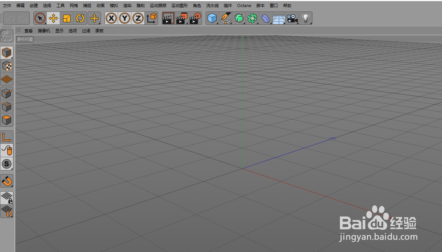Select the Spline Pen tool
This screenshot has width=442, height=252.
[226, 19]
